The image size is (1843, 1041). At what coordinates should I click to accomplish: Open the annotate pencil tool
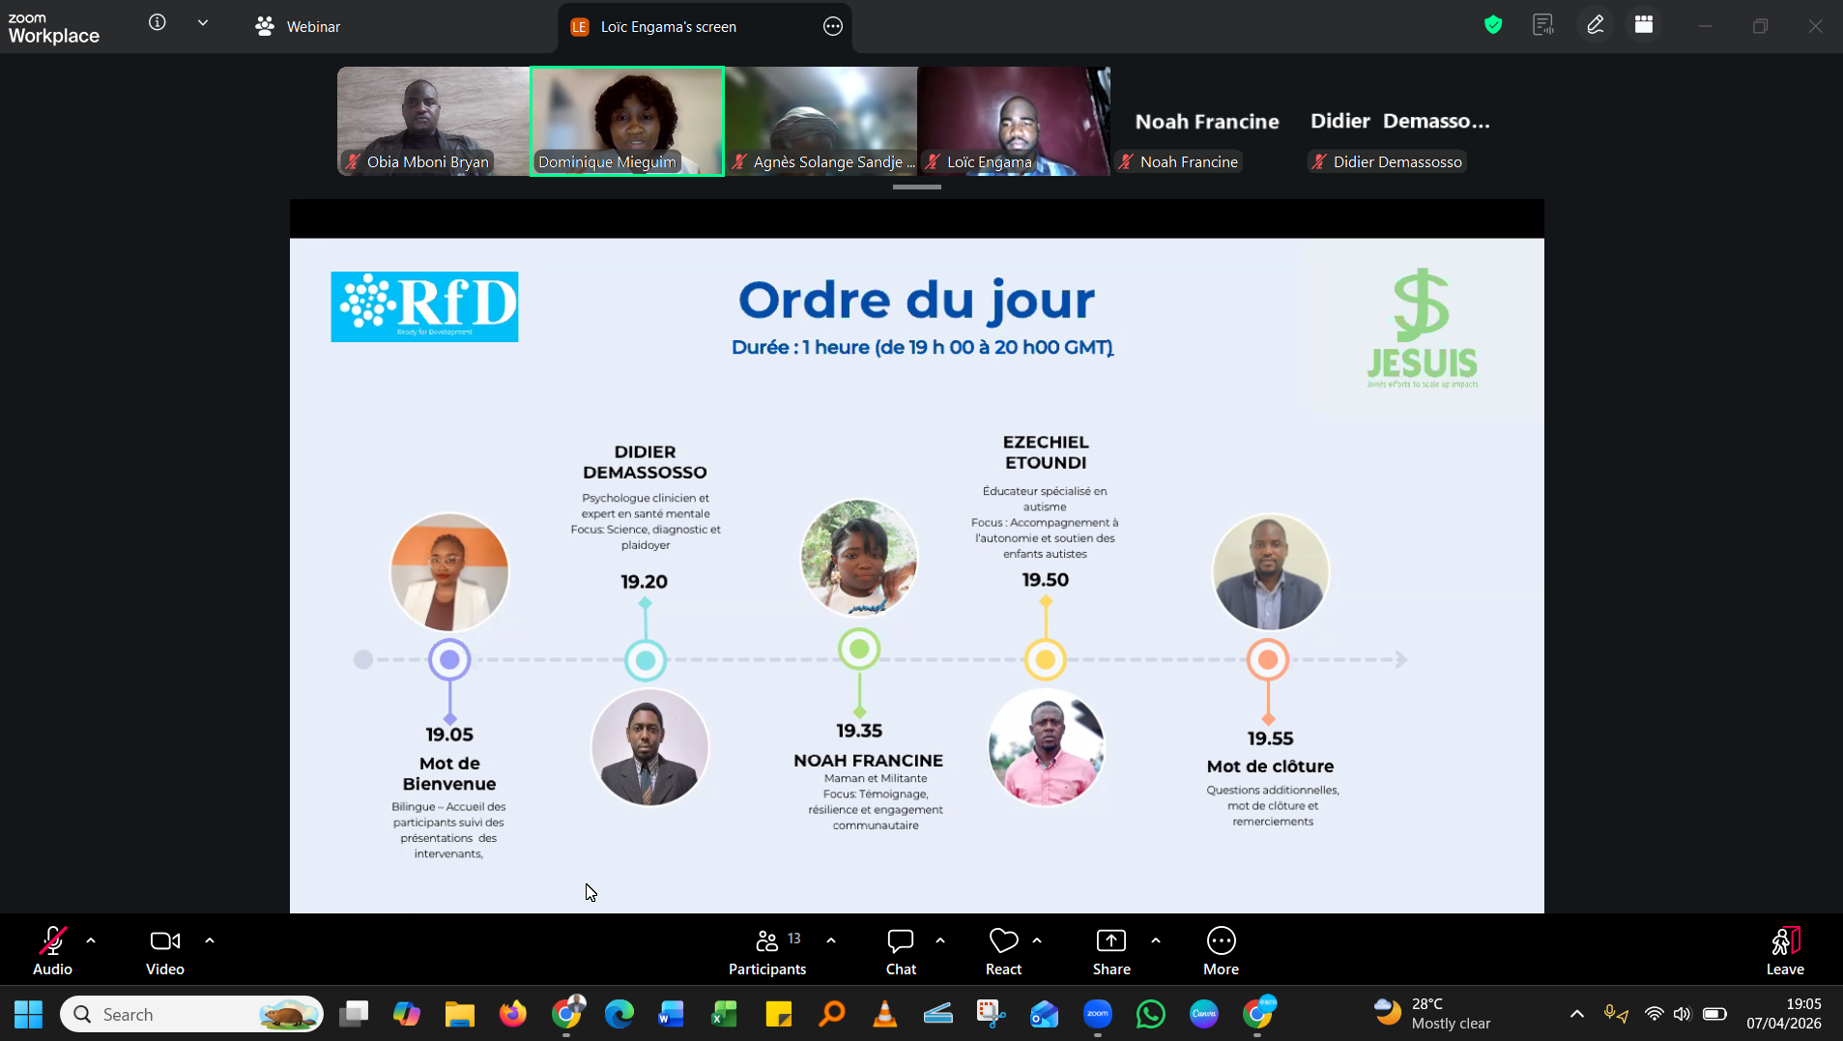[x=1596, y=25]
